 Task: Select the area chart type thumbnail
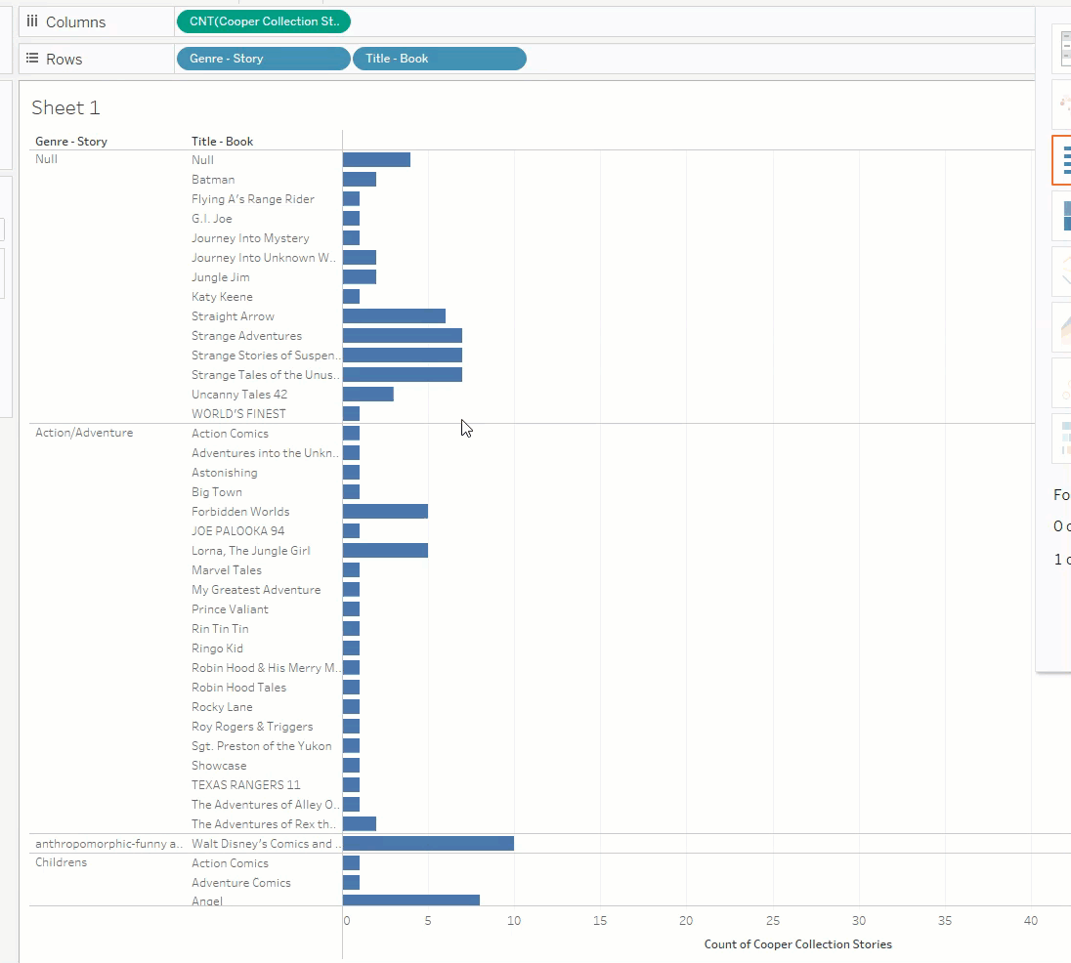pyautogui.click(x=1061, y=327)
